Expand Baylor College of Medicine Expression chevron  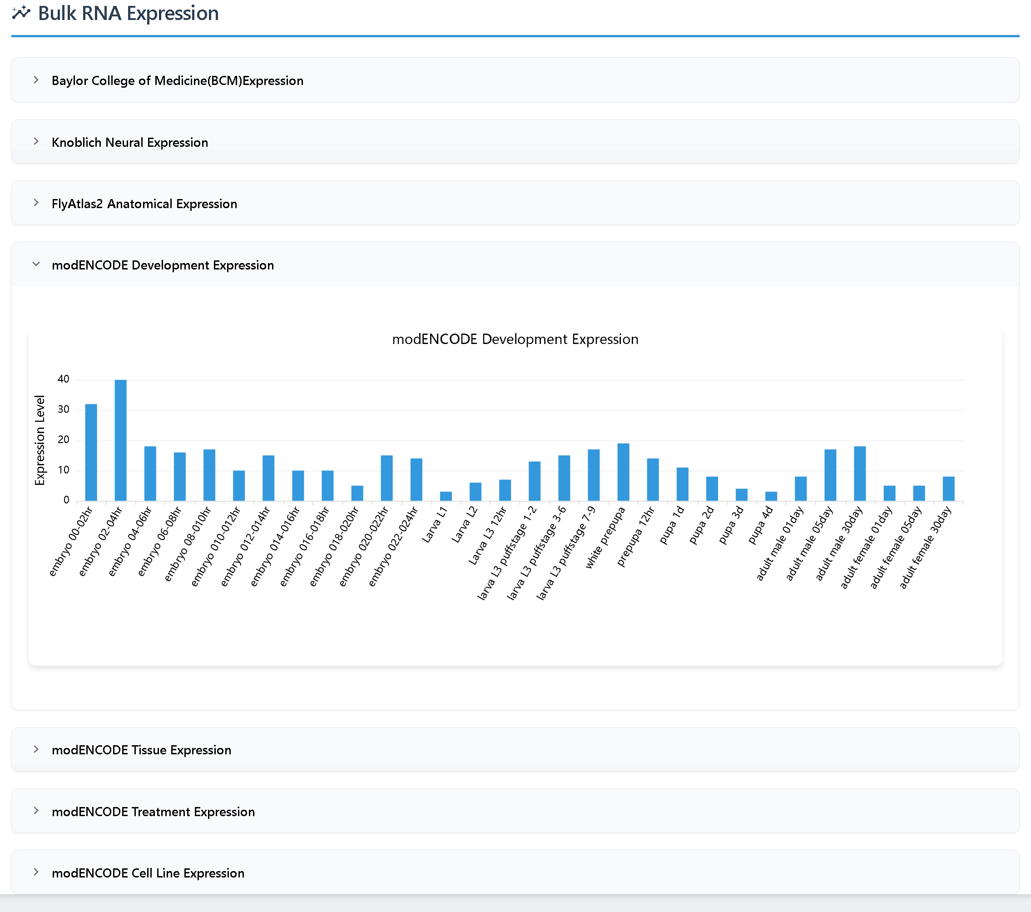tap(36, 80)
